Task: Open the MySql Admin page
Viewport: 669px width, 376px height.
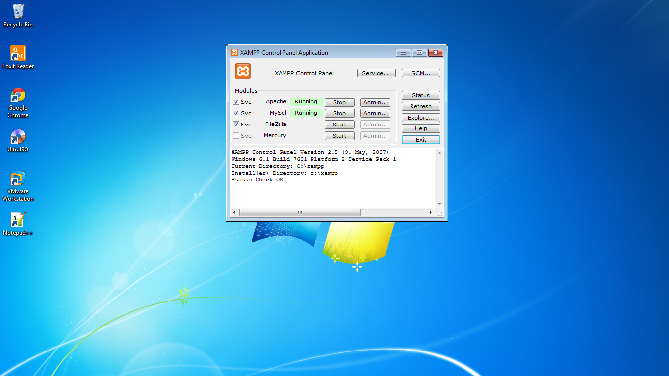Action: 376,113
